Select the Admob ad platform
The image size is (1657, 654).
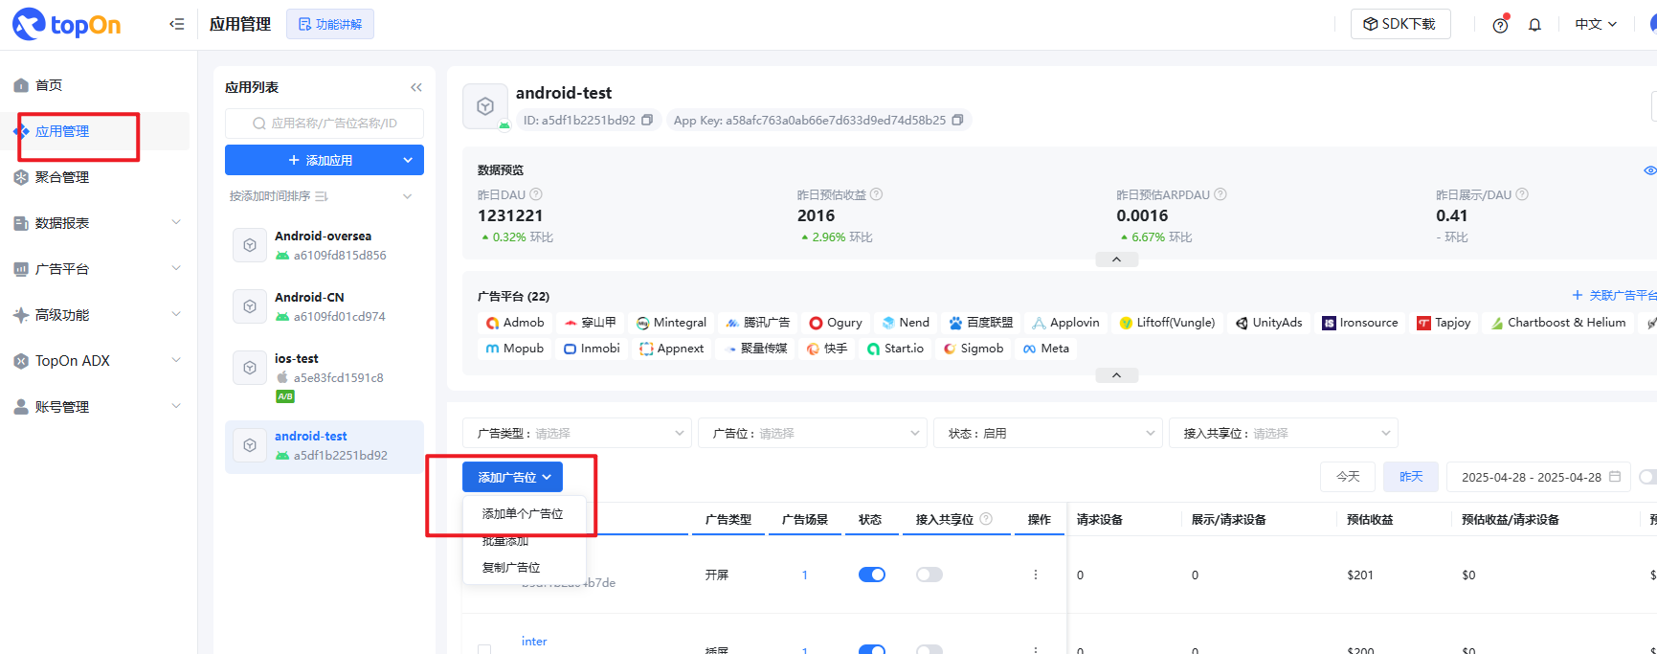coord(515,323)
